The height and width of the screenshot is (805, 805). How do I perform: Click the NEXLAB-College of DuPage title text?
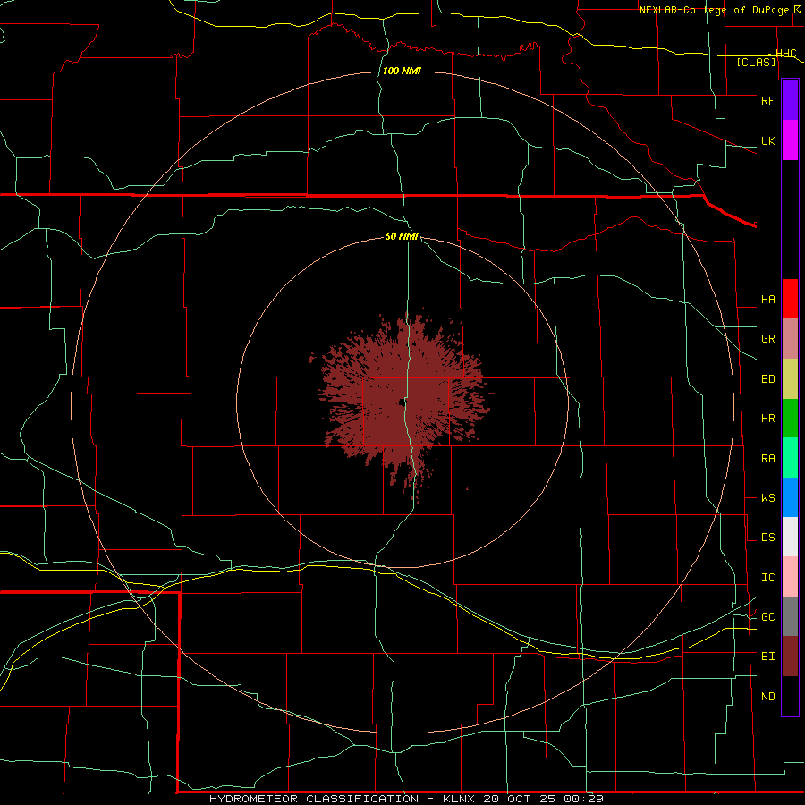714,10
